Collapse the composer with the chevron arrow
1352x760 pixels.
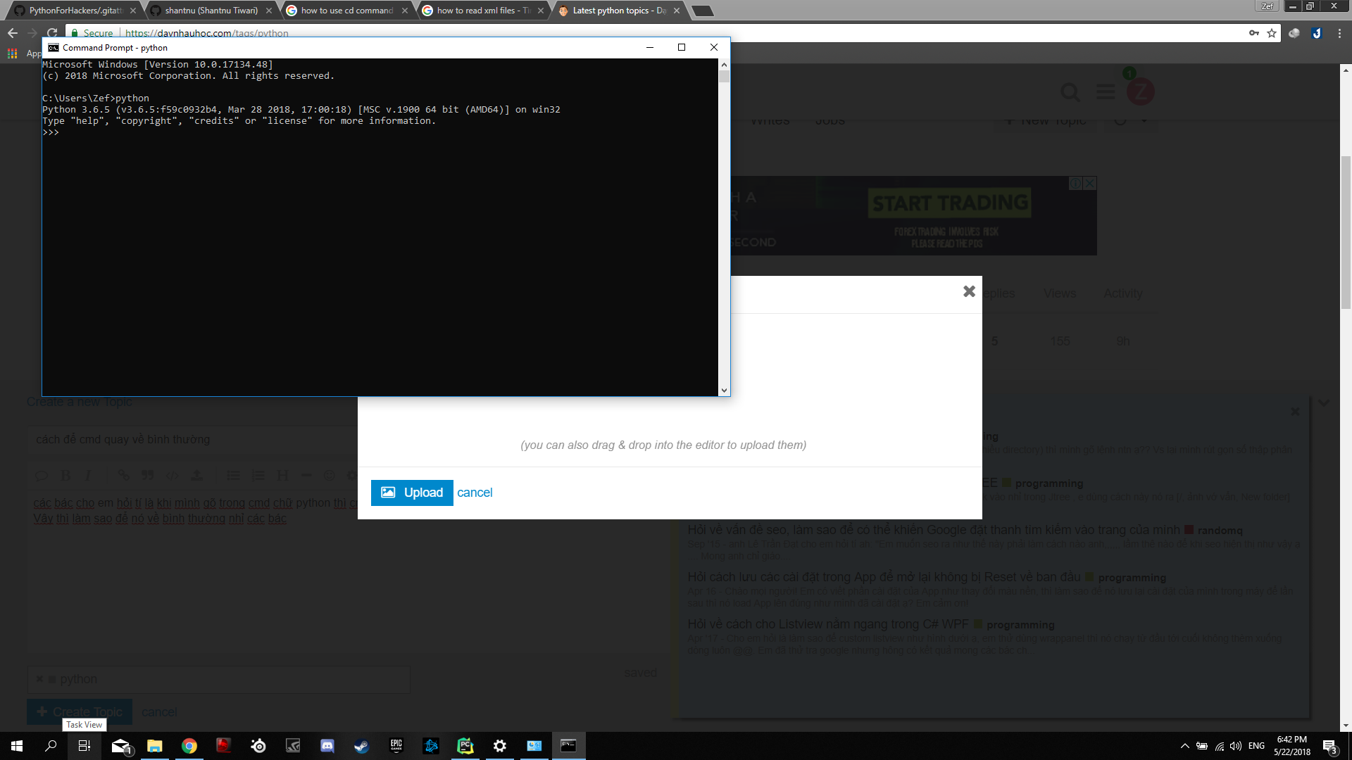pyautogui.click(x=1325, y=403)
